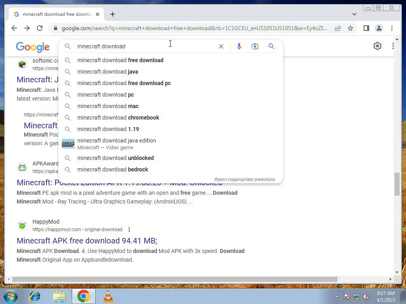The width and height of the screenshot is (406, 304).
Task: Start voice search with the microphone
Action: (x=239, y=46)
